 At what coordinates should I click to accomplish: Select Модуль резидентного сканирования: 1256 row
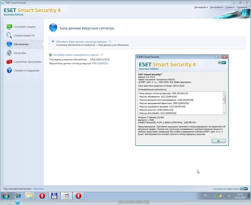point(166,100)
